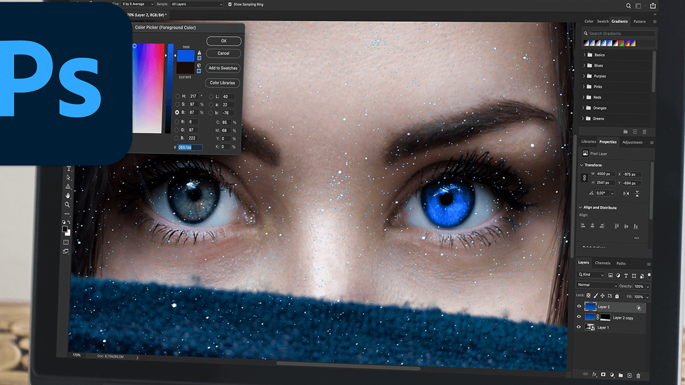The height and width of the screenshot is (385, 685).
Task: Select the L lightness radio button
Action: point(211,97)
